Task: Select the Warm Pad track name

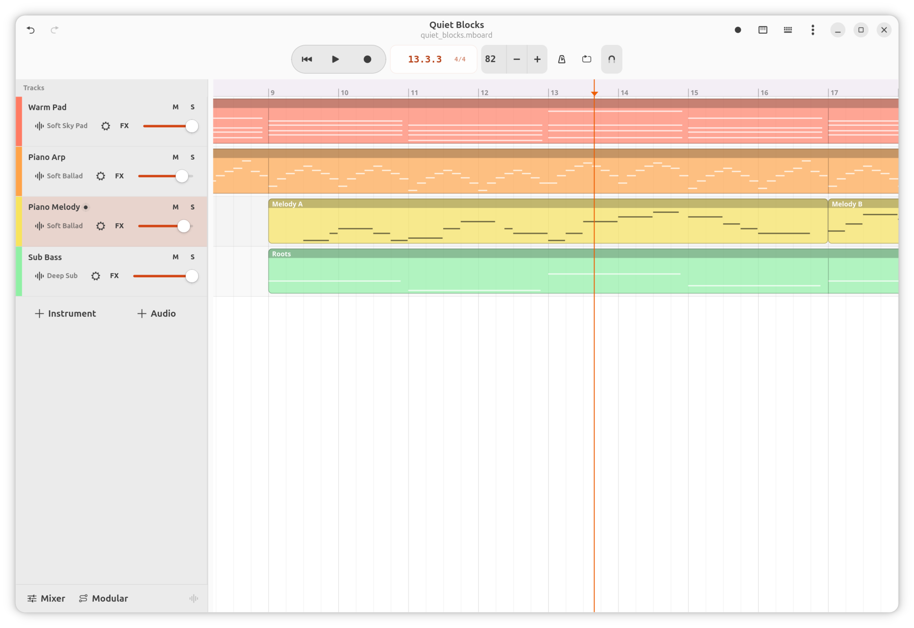Action: (x=47, y=107)
